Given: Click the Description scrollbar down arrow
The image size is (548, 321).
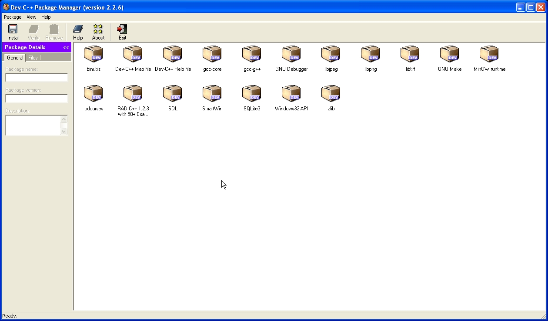Looking at the screenshot, I should [x=64, y=131].
